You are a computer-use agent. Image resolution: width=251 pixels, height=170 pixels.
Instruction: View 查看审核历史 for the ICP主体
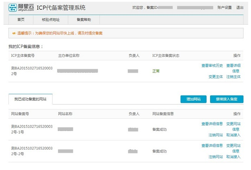[x=212, y=65]
